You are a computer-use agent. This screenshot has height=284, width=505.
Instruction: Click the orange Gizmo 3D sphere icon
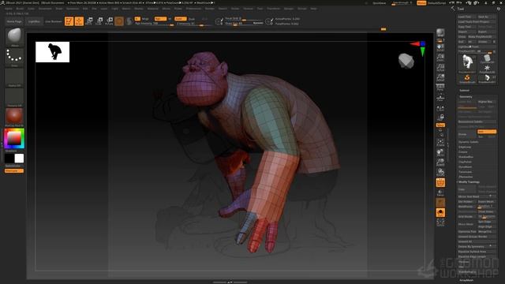pyautogui.click(x=119, y=21)
